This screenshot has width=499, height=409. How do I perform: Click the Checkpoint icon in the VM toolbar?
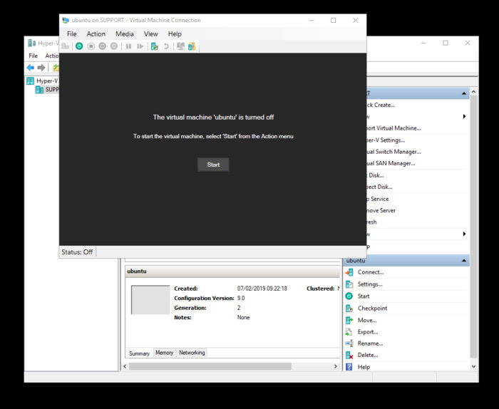point(155,46)
